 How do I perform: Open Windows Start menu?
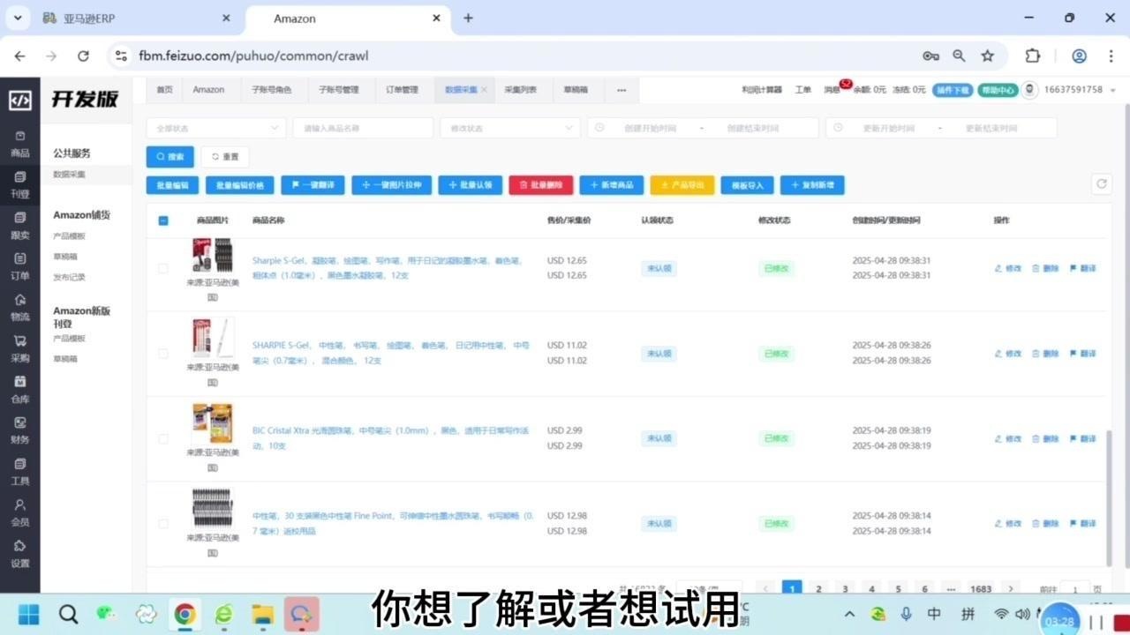[29, 614]
